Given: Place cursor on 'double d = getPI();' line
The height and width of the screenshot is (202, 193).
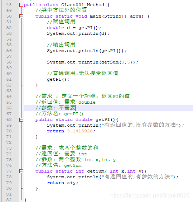Looking at the screenshot, I should [74, 28].
